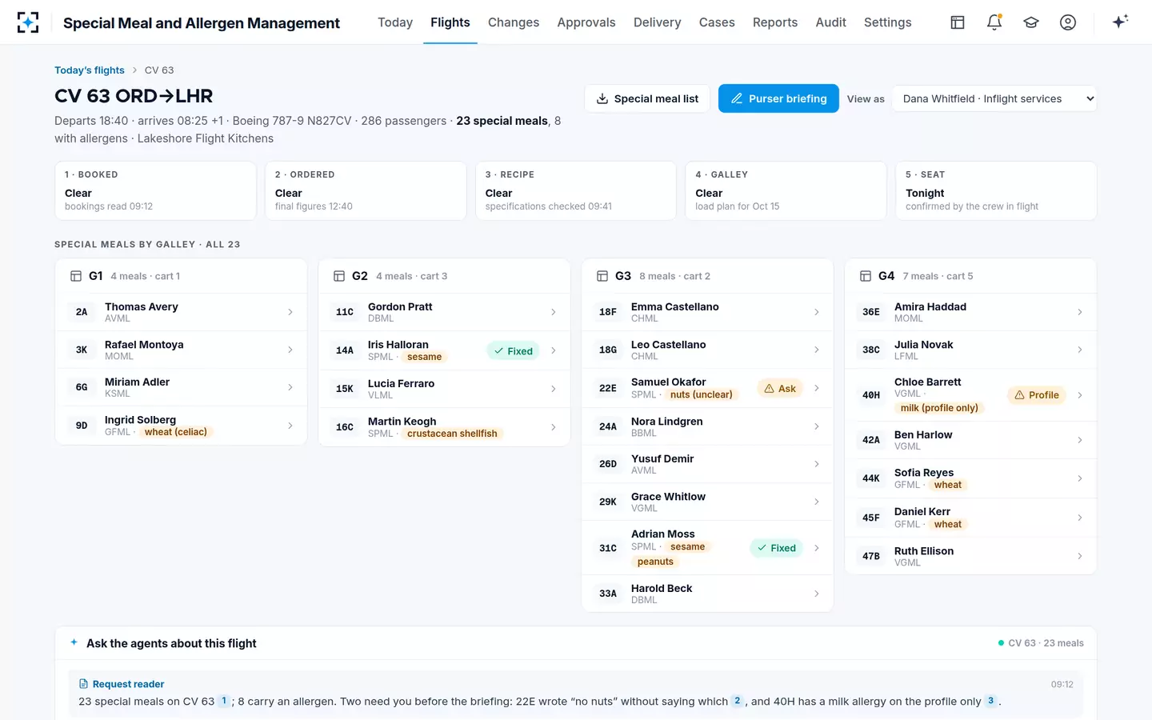Open citation 3 in the agent message
The width and height of the screenshot is (1152, 720).
click(990, 701)
